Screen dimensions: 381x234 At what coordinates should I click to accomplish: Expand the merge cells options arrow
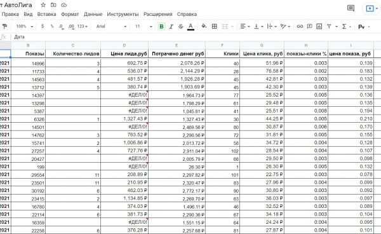[x=232, y=27]
